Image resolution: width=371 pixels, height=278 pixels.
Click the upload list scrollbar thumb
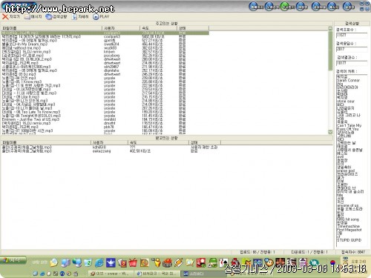(330, 50)
